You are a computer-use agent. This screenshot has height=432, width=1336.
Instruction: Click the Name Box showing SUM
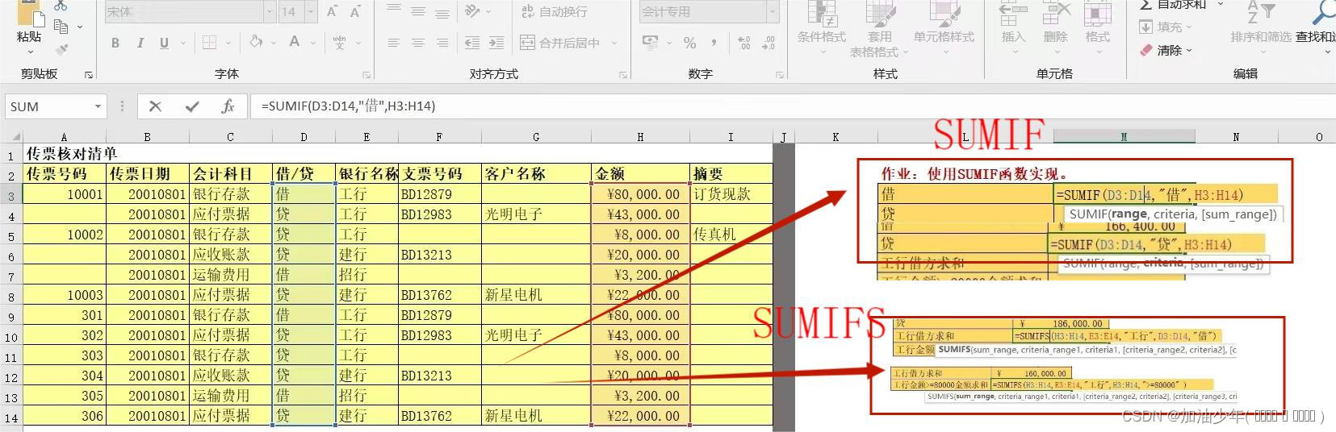tap(48, 106)
